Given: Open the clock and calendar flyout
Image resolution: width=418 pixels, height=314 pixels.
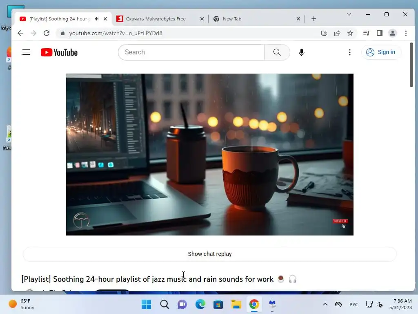Looking at the screenshot, I should click(400, 304).
